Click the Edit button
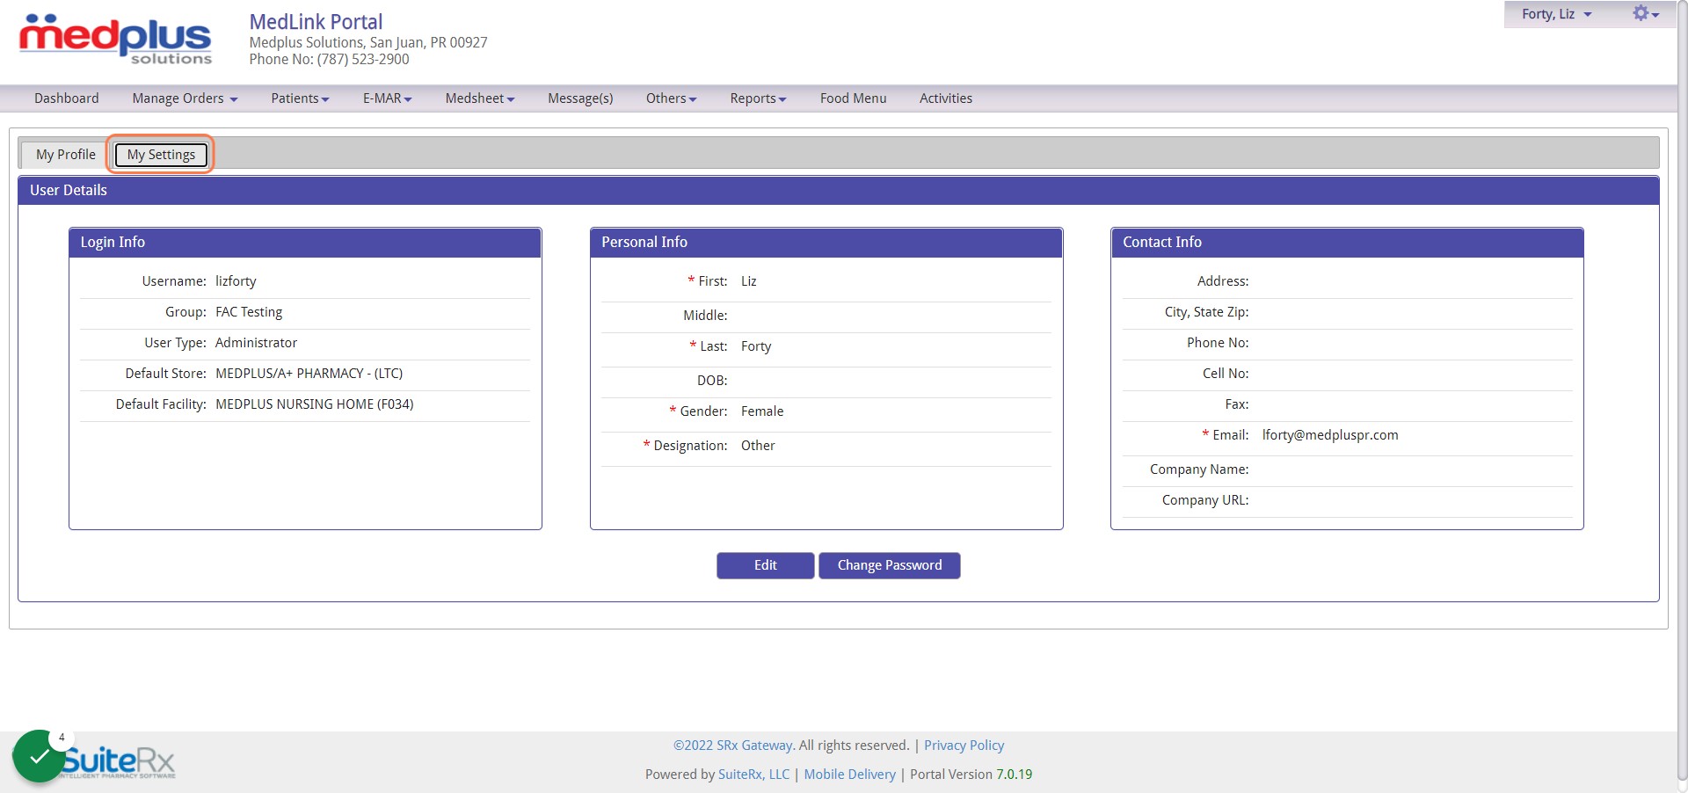Image resolution: width=1688 pixels, height=793 pixels. point(765,565)
